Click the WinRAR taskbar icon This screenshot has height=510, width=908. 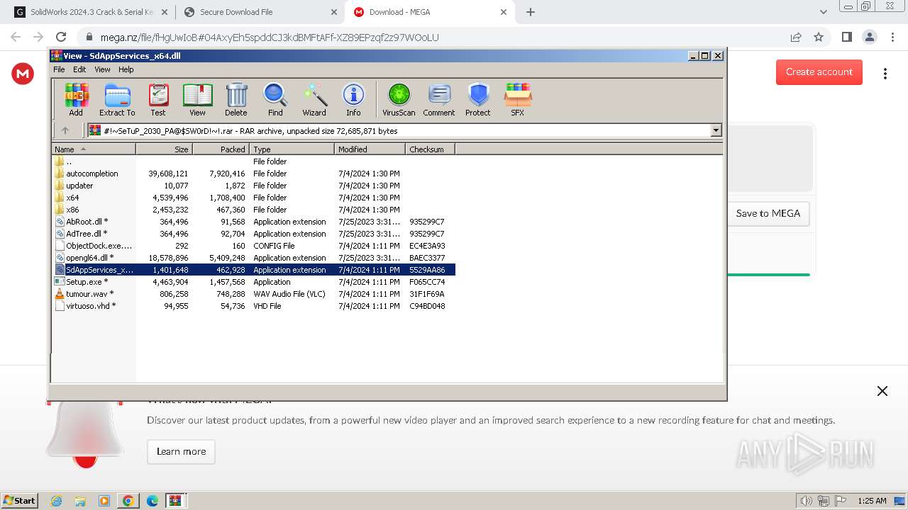click(x=175, y=501)
